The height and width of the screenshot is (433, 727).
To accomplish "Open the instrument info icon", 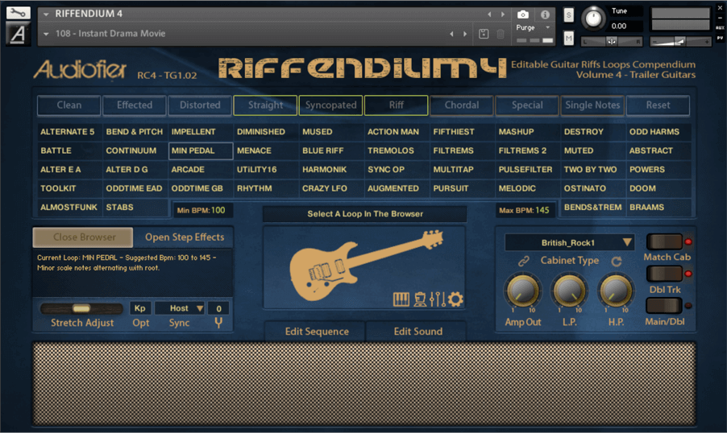I will [x=545, y=14].
